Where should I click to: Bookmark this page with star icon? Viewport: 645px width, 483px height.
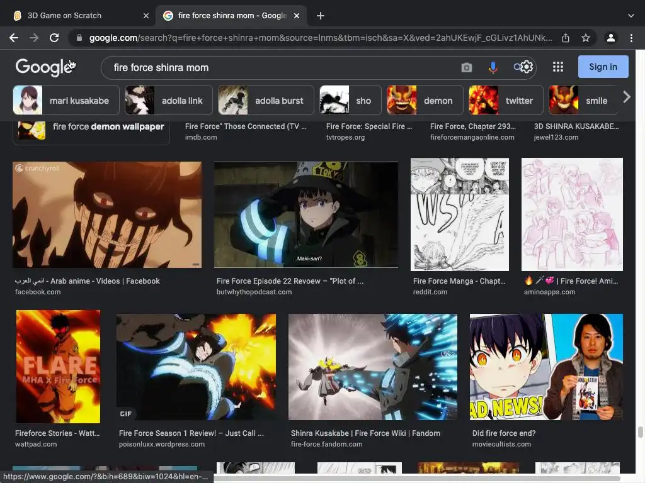coord(586,38)
